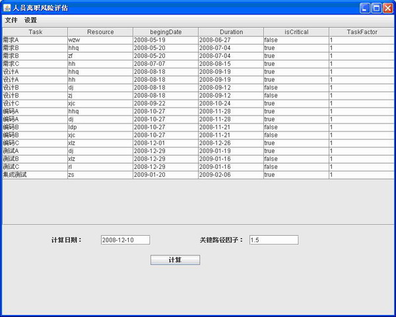This screenshot has height=317, width=396.
Task: Click the Task column header
Action: pos(35,32)
